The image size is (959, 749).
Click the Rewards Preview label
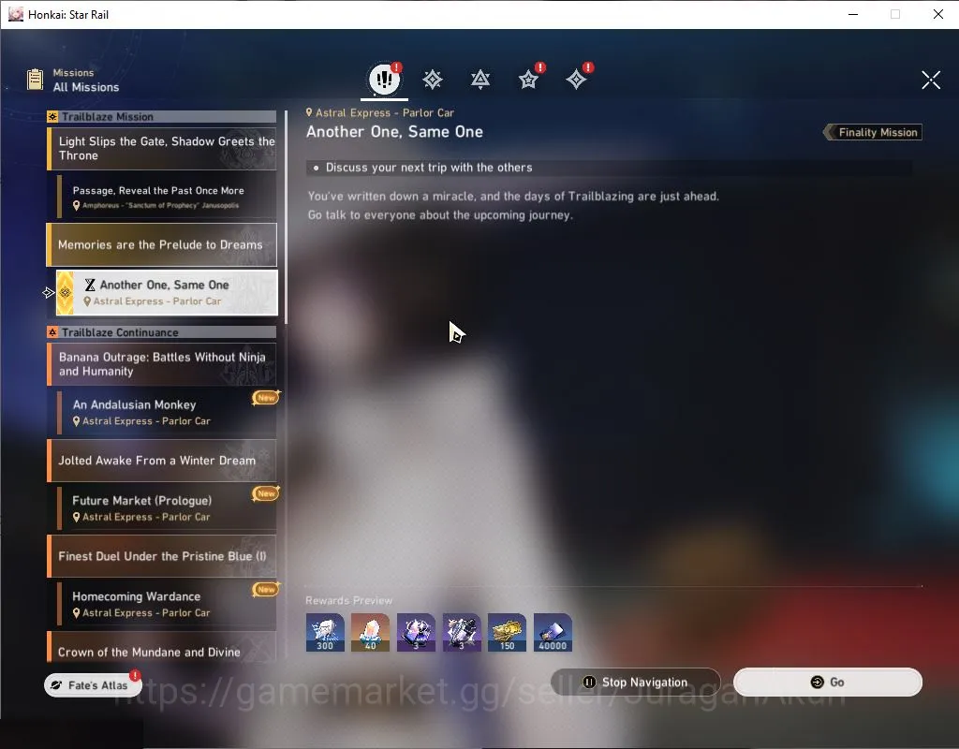[348, 600]
